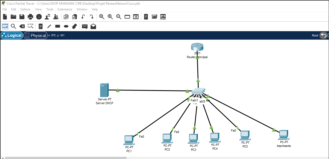329x159 pixels.
Task: Switch to the Logical workspace tab
Action: (x=12, y=35)
